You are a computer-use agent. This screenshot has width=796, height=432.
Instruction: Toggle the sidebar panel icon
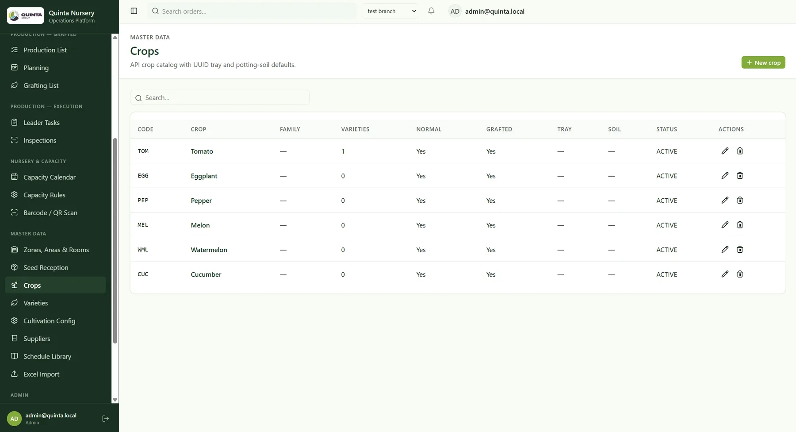click(x=134, y=11)
